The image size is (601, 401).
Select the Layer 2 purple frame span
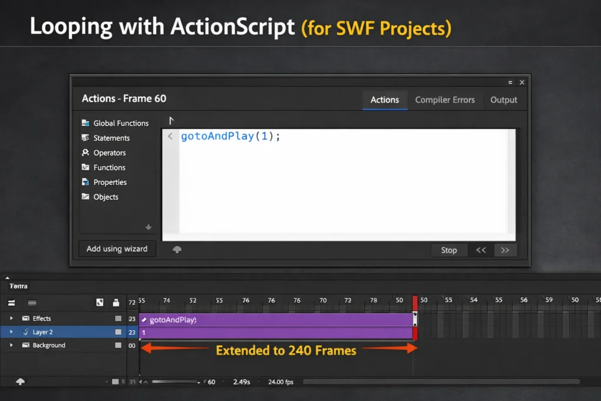point(276,332)
